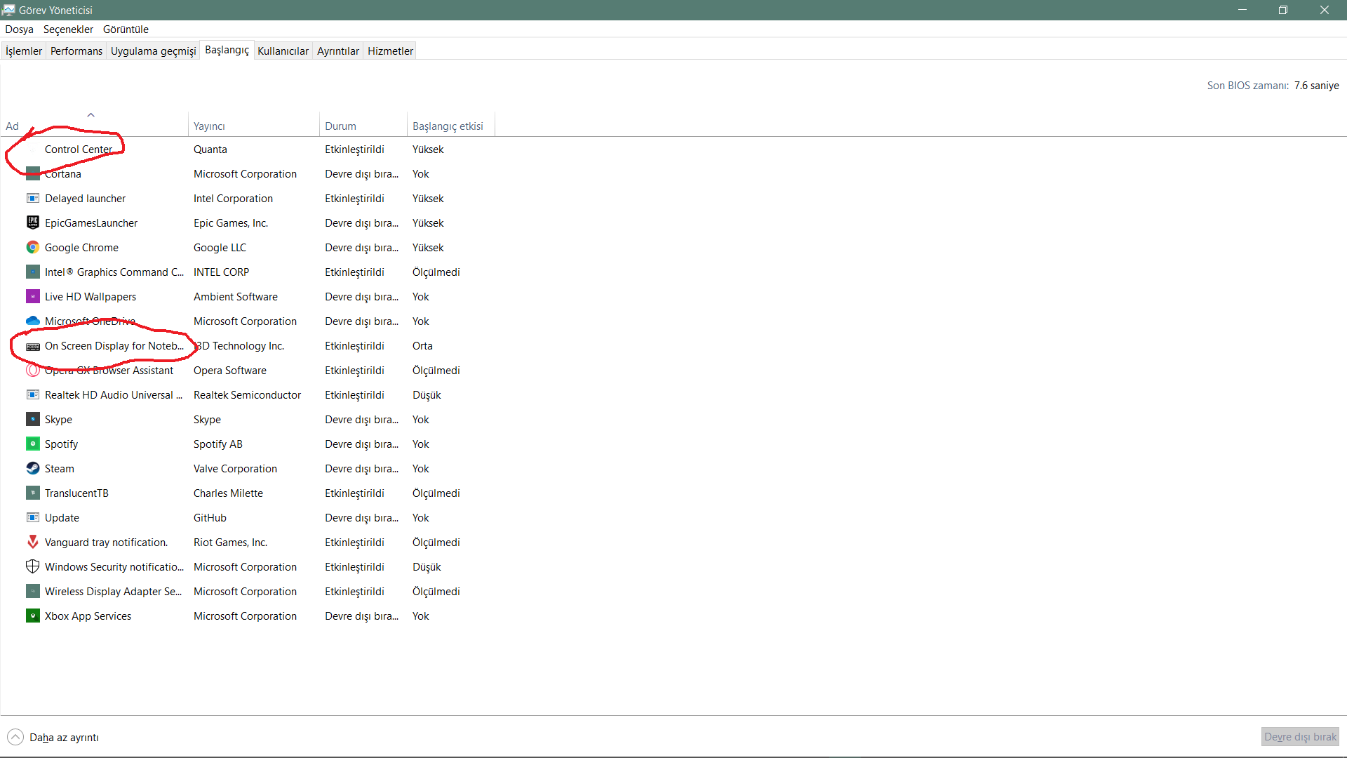
Task: Open the Seçenekler menu
Action: (x=68, y=29)
